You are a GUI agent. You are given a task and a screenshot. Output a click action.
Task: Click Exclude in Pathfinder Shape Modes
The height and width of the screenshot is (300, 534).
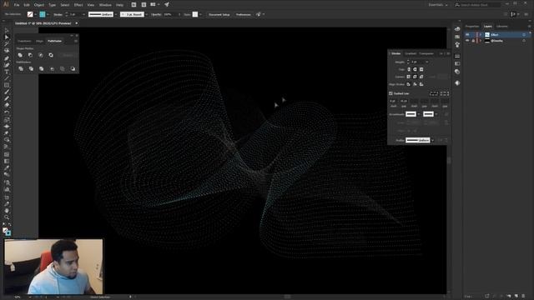51,55
